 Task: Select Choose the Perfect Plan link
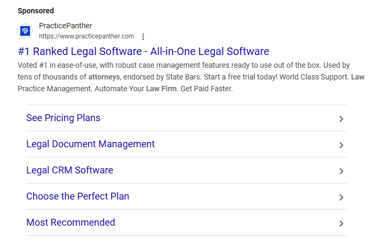click(x=77, y=196)
